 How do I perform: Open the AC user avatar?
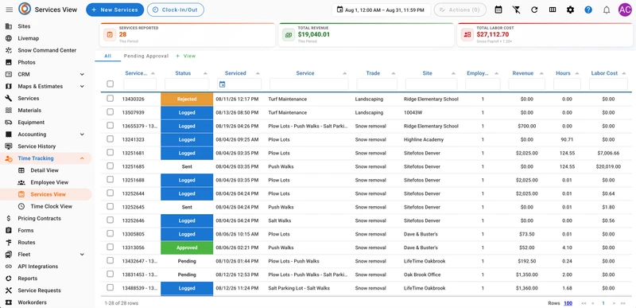click(625, 10)
